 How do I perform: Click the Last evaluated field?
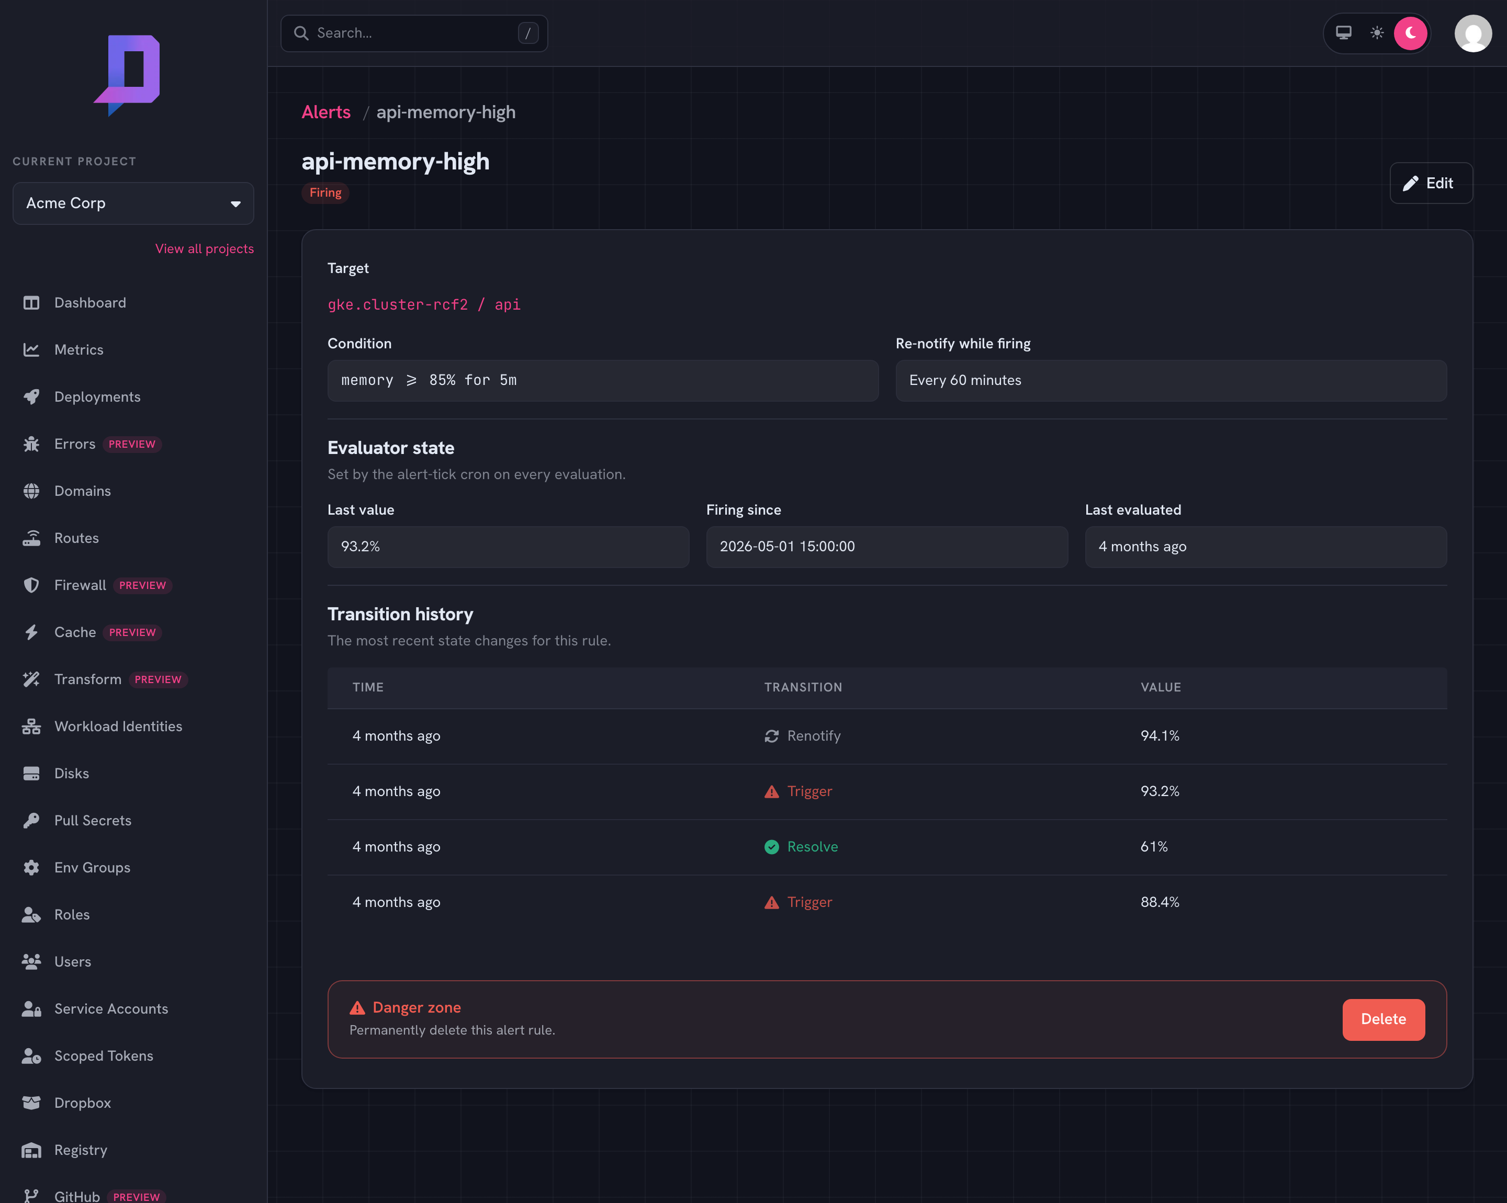(x=1266, y=547)
